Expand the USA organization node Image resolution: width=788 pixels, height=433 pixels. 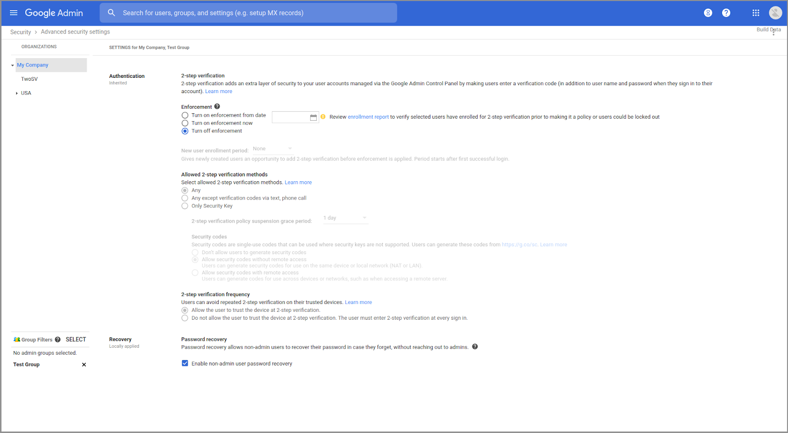pos(17,93)
